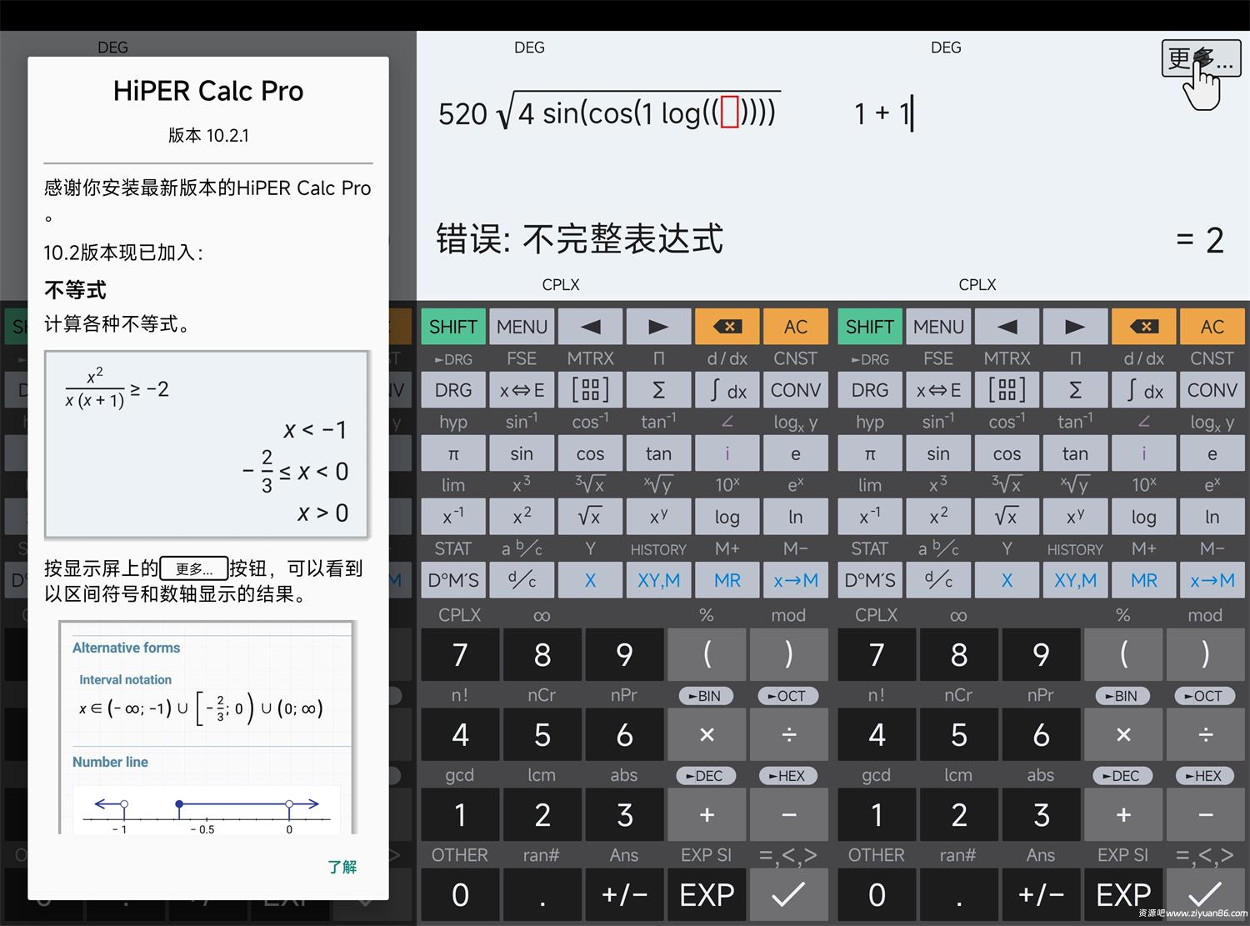Viewport: 1250px width, 926px height.
Task: Tap the D°M′S key on middle calculator
Action: pyautogui.click(x=452, y=580)
